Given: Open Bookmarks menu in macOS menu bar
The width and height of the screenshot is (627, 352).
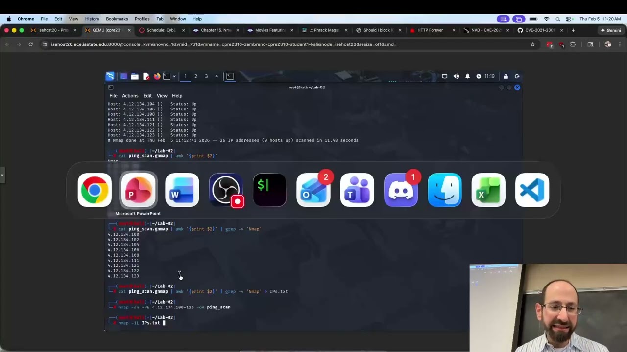Looking at the screenshot, I should coord(117,19).
